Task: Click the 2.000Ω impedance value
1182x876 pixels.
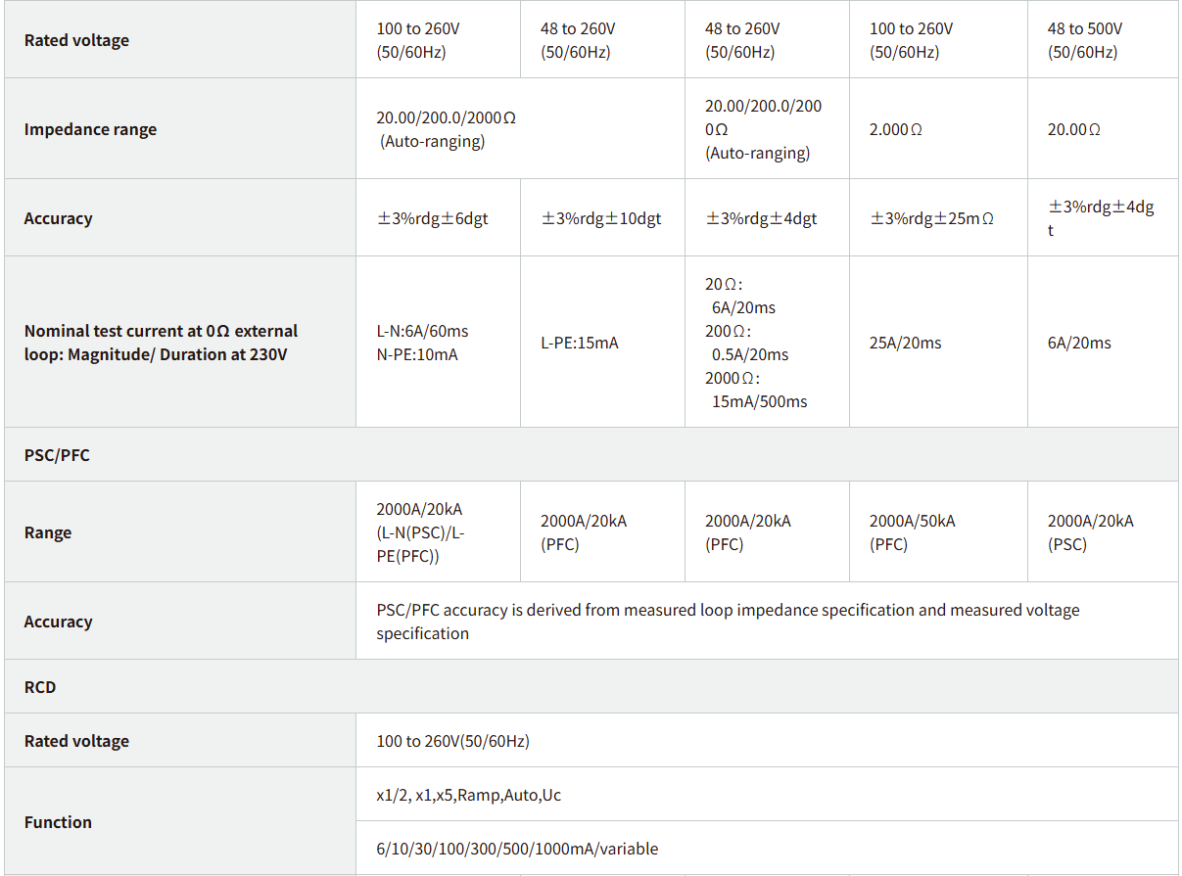Action: coord(895,129)
